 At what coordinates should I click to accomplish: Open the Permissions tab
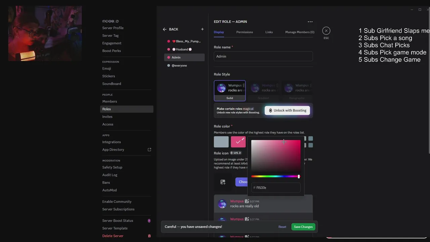(x=245, y=32)
